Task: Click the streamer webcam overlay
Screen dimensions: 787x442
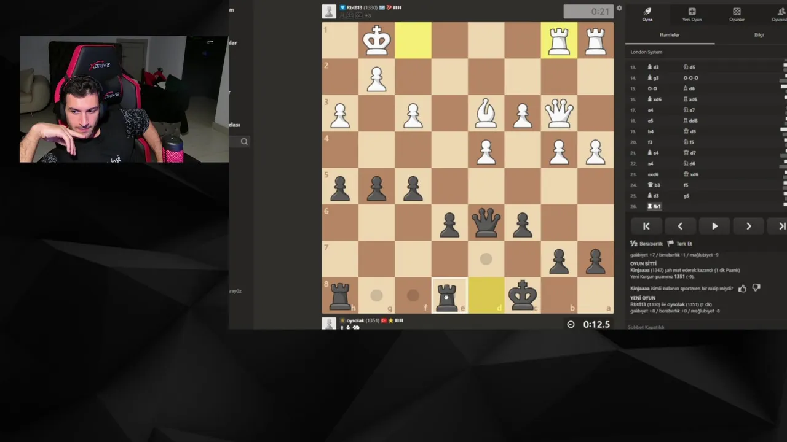Action: (x=124, y=99)
